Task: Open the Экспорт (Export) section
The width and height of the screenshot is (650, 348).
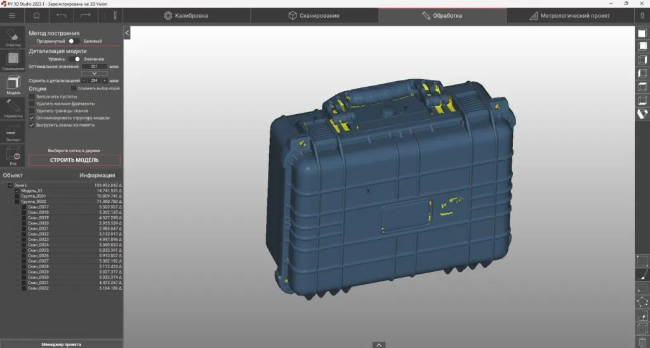Action: point(13,130)
